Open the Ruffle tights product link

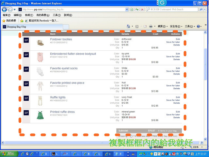pos(58,97)
